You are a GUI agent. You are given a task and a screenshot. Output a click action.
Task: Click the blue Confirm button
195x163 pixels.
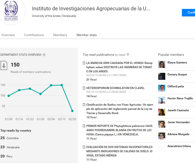[x=188, y=12]
